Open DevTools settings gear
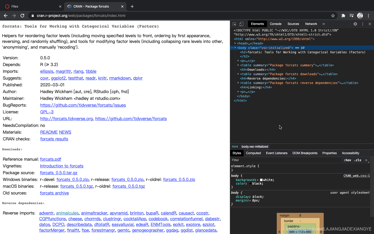Image resolution: width=374 pixels, height=234 pixels. [x=355, y=24]
